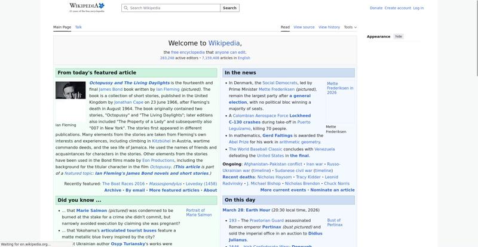This screenshot has height=247, width=478.
Task: Expand the Tools dropdown menu
Action: click(x=350, y=27)
